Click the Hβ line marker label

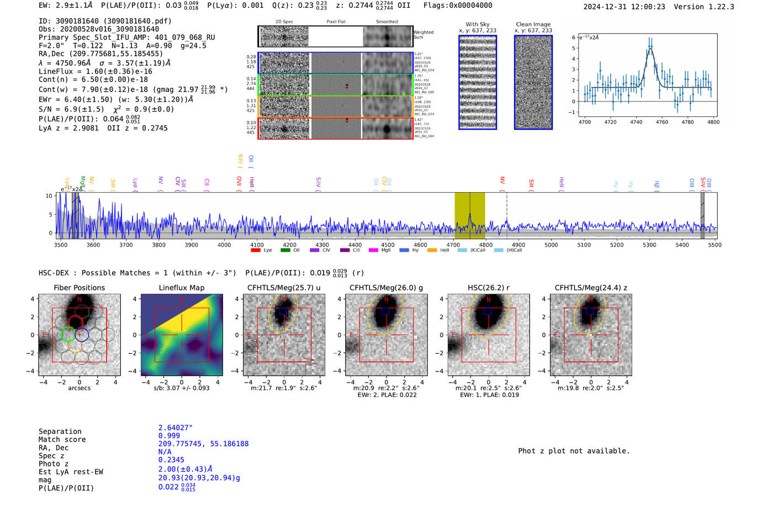657,185
